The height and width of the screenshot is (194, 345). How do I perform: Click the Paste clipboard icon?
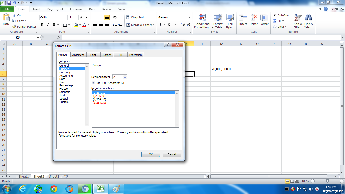pyautogui.click(x=6, y=18)
